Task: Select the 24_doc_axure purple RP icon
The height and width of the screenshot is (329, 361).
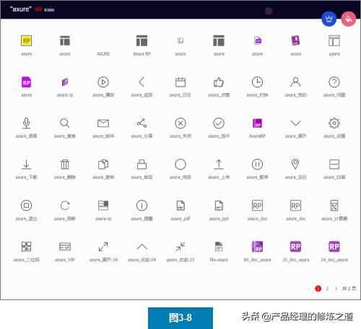Action: pos(334,247)
